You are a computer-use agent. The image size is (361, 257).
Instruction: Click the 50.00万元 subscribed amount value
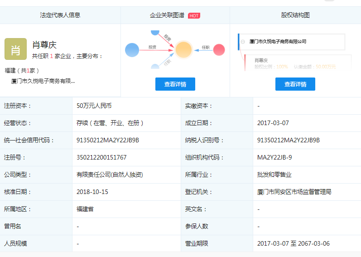(x=326, y=67)
